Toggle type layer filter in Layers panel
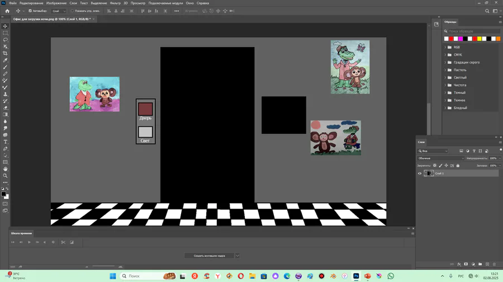This screenshot has width=503, height=282. click(x=474, y=151)
